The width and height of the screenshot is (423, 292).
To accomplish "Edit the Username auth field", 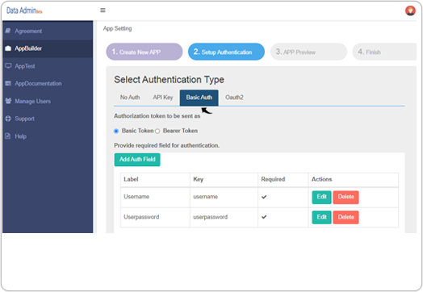I will [x=321, y=197].
